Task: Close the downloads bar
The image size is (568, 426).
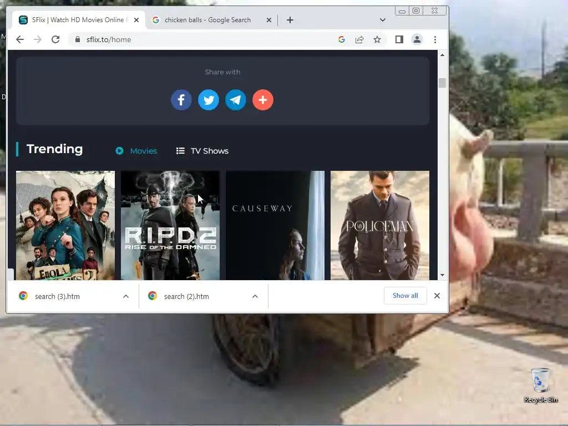Action: click(x=437, y=296)
